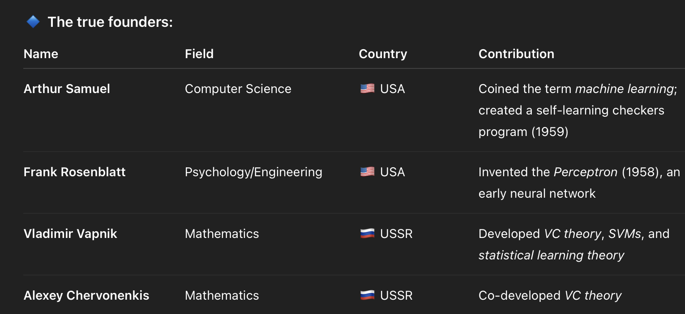Click the italic Perceptron text
The image size is (685, 314).
586,172
